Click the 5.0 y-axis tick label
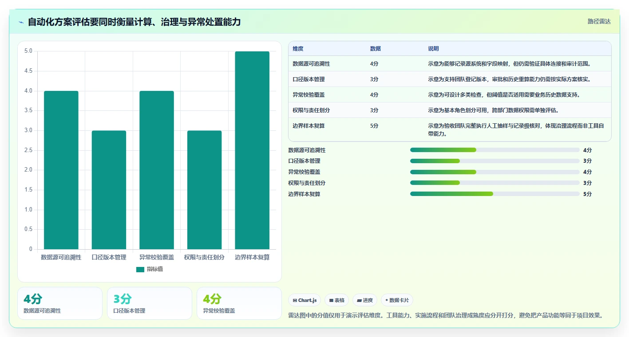 [x=28, y=51]
